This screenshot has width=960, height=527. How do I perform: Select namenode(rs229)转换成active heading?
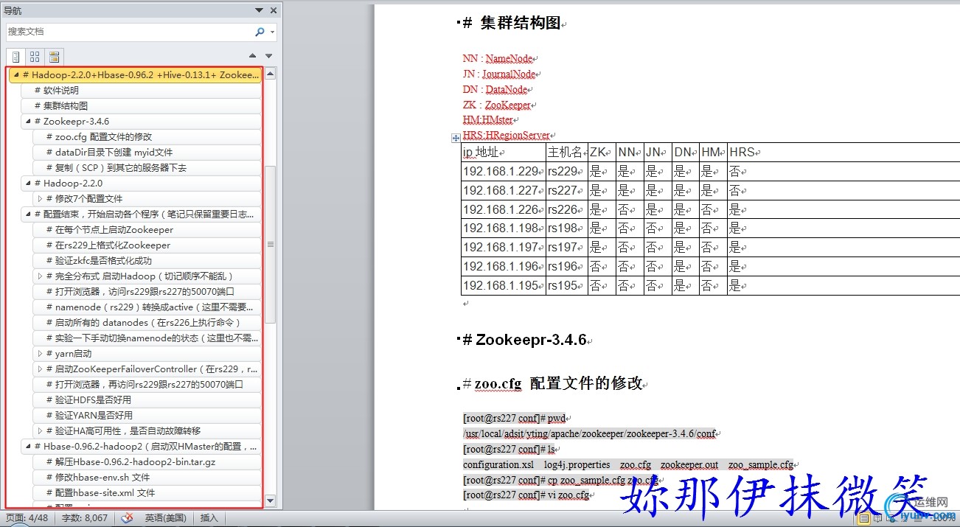[x=147, y=307]
